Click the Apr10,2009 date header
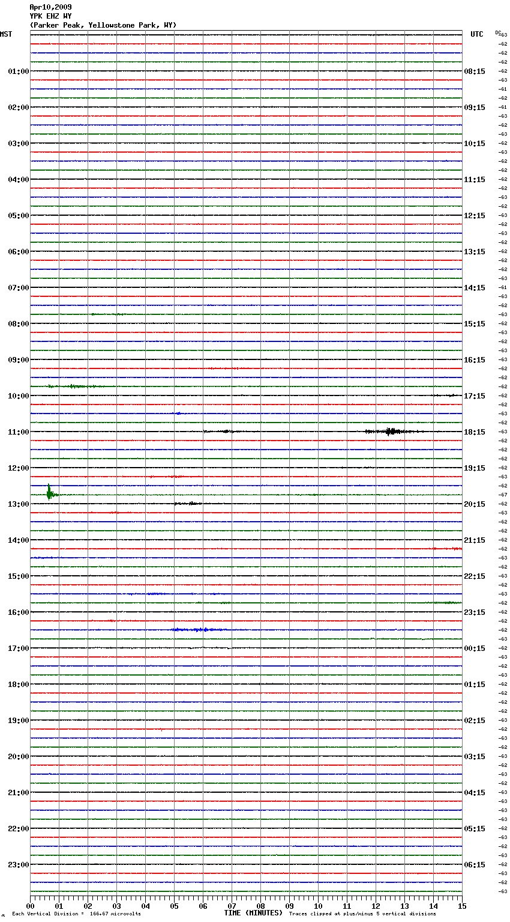510x922 pixels. pyautogui.click(x=50, y=7)
